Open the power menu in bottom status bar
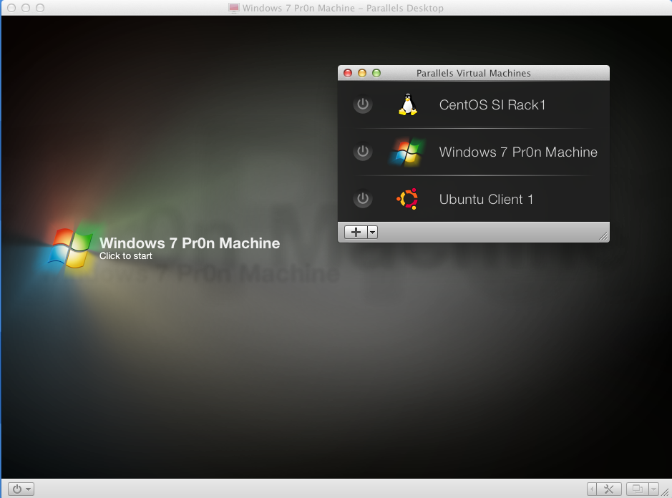 pos(21,489)
